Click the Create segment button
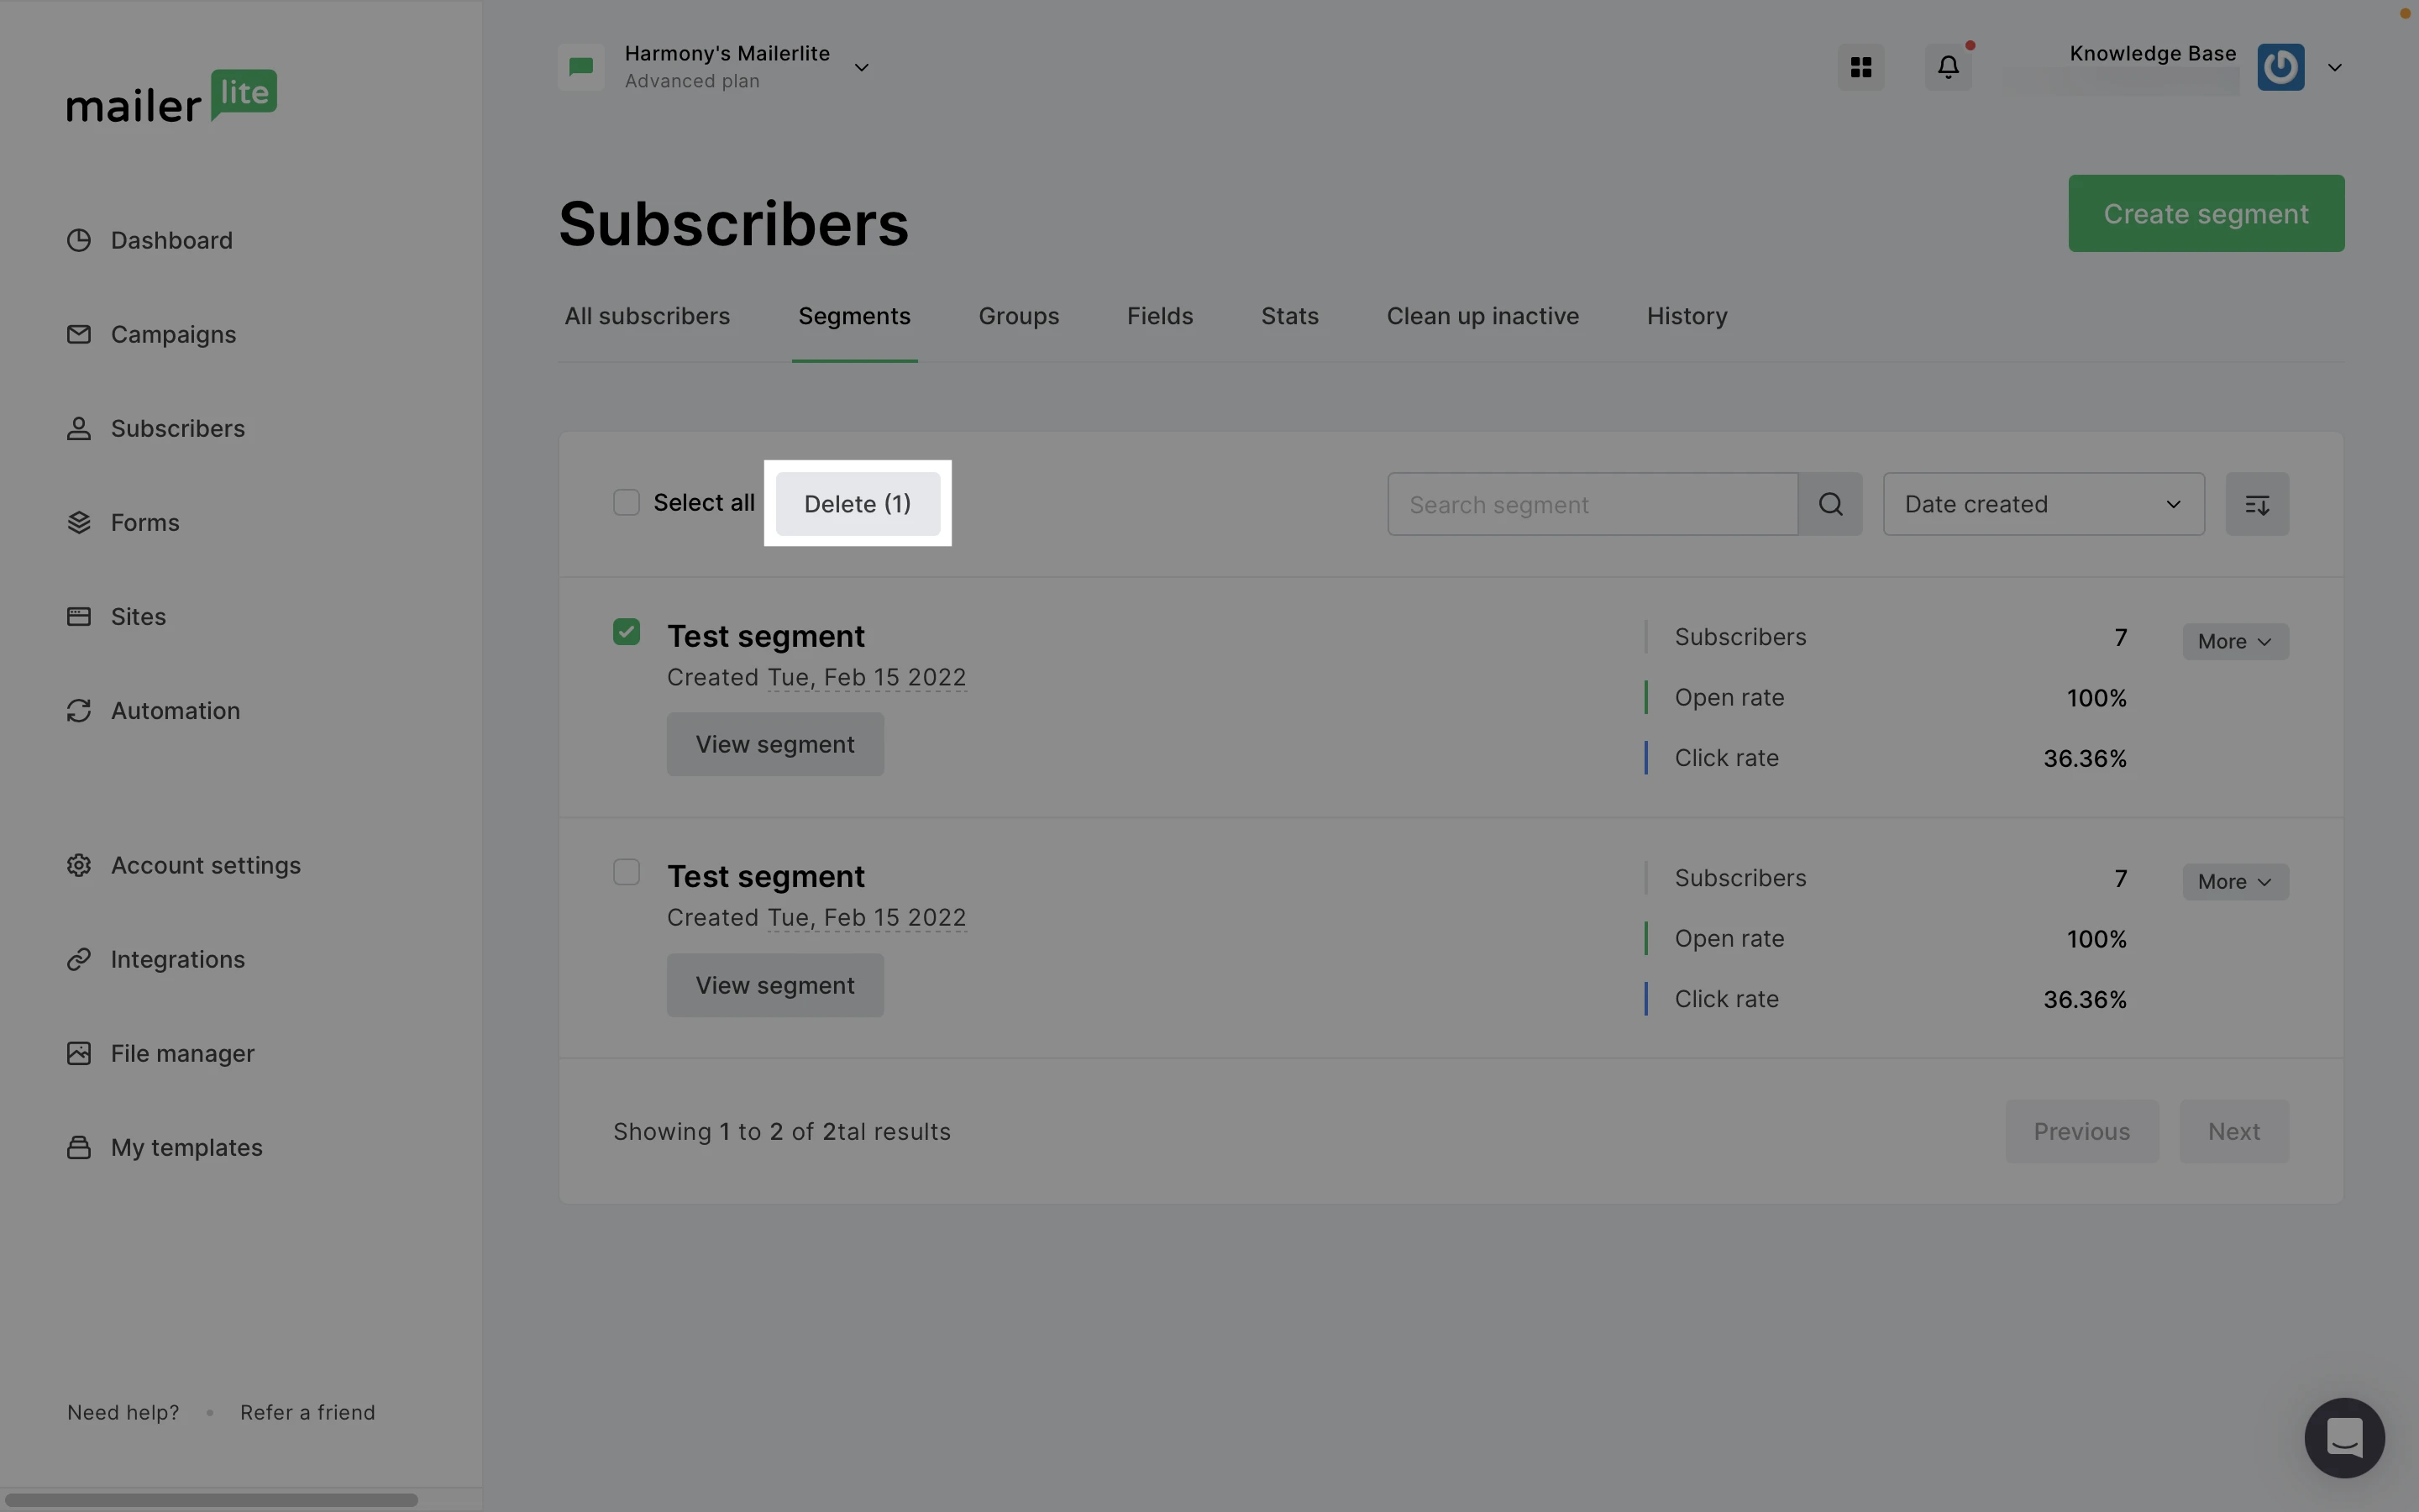The width and height of the screenshot is (2419, 1512). coord(2205,214)
